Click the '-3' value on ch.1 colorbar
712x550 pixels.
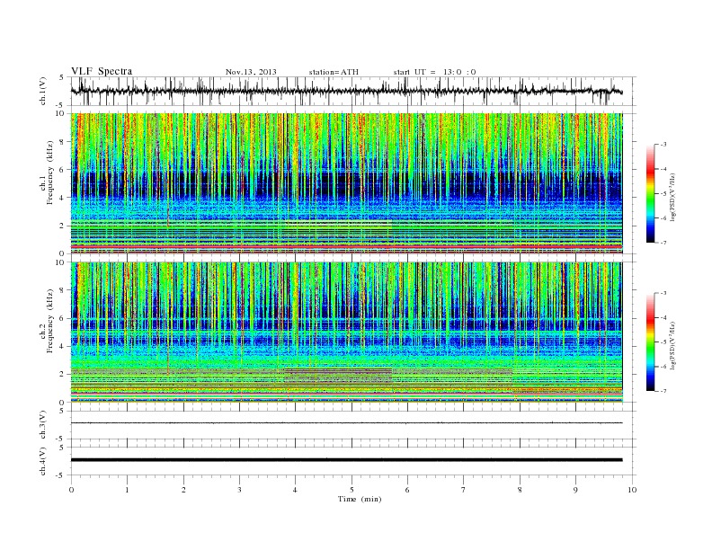[663, 145]
